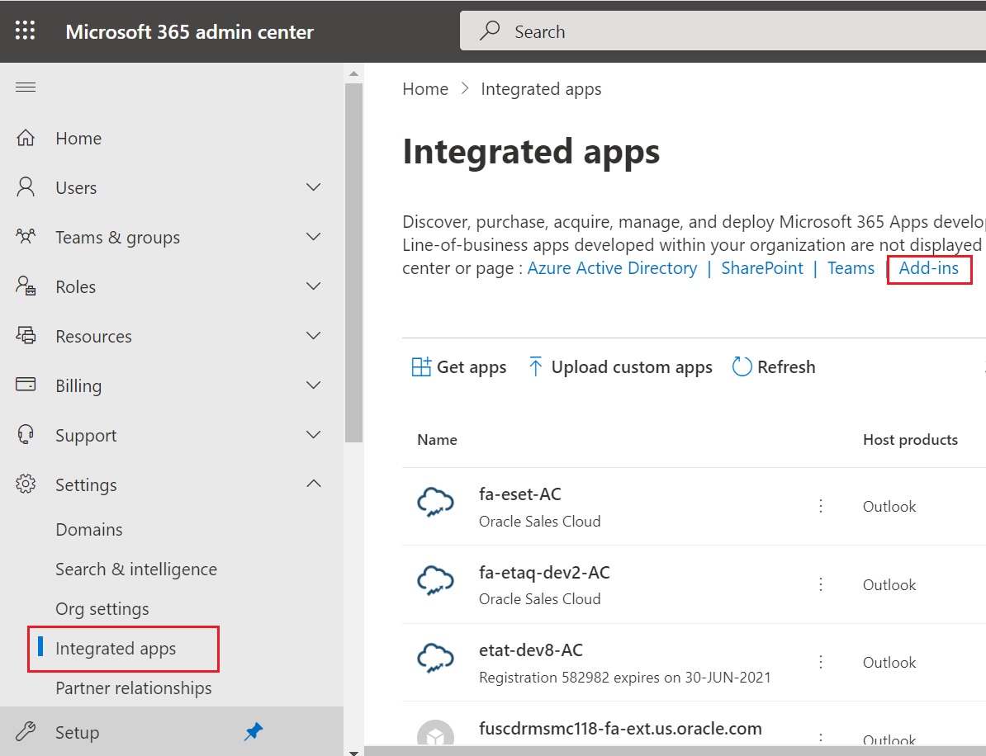Refresh the integrated apps list
The image size is (986, 756).
741,366
